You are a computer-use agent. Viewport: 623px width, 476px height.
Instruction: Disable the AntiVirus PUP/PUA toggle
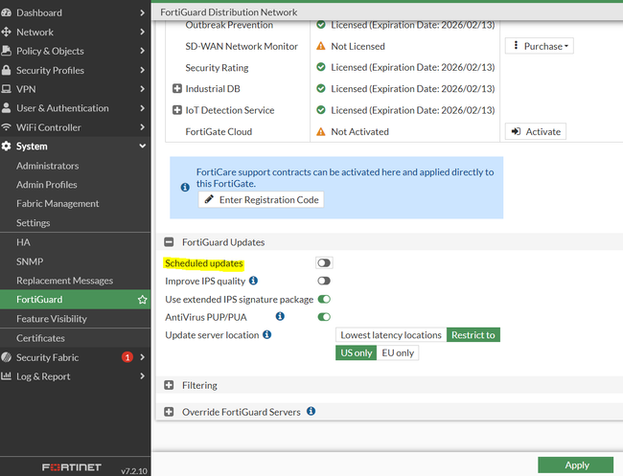tap(324, 317)
